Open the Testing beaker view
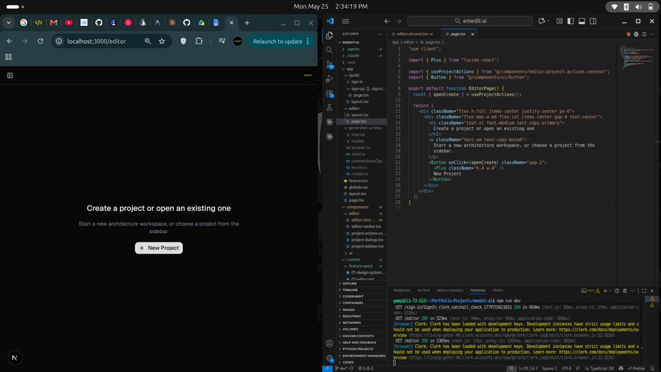The height and width of the screenshot is (372, 661). tap(329, 108)
